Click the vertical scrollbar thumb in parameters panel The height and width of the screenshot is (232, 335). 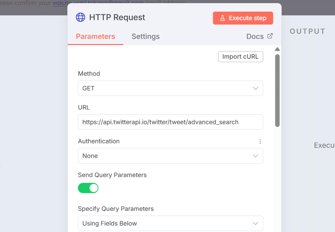[x=277, y=90]
